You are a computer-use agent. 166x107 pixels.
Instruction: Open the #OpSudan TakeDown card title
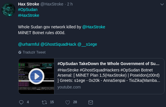click(x=108, y=64)
